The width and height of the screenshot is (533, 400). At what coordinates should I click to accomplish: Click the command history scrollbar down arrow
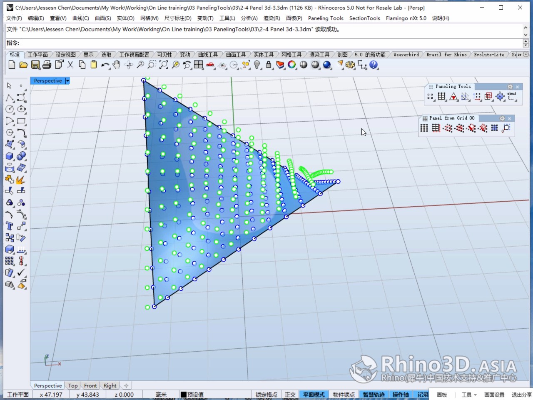pos(526,35)
